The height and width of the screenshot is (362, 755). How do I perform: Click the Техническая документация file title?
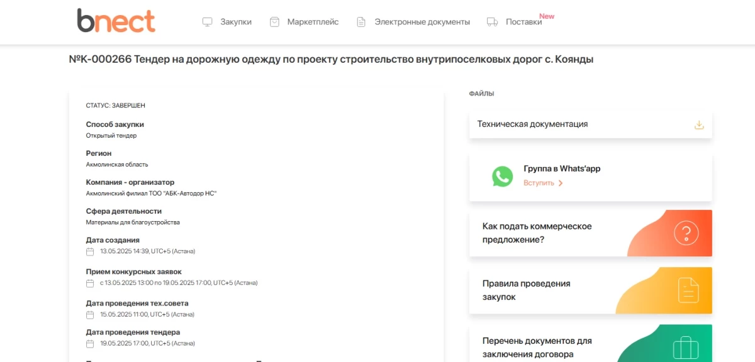[x=532, y=124]
